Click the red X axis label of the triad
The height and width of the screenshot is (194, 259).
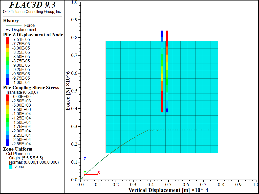pos(99,172)
